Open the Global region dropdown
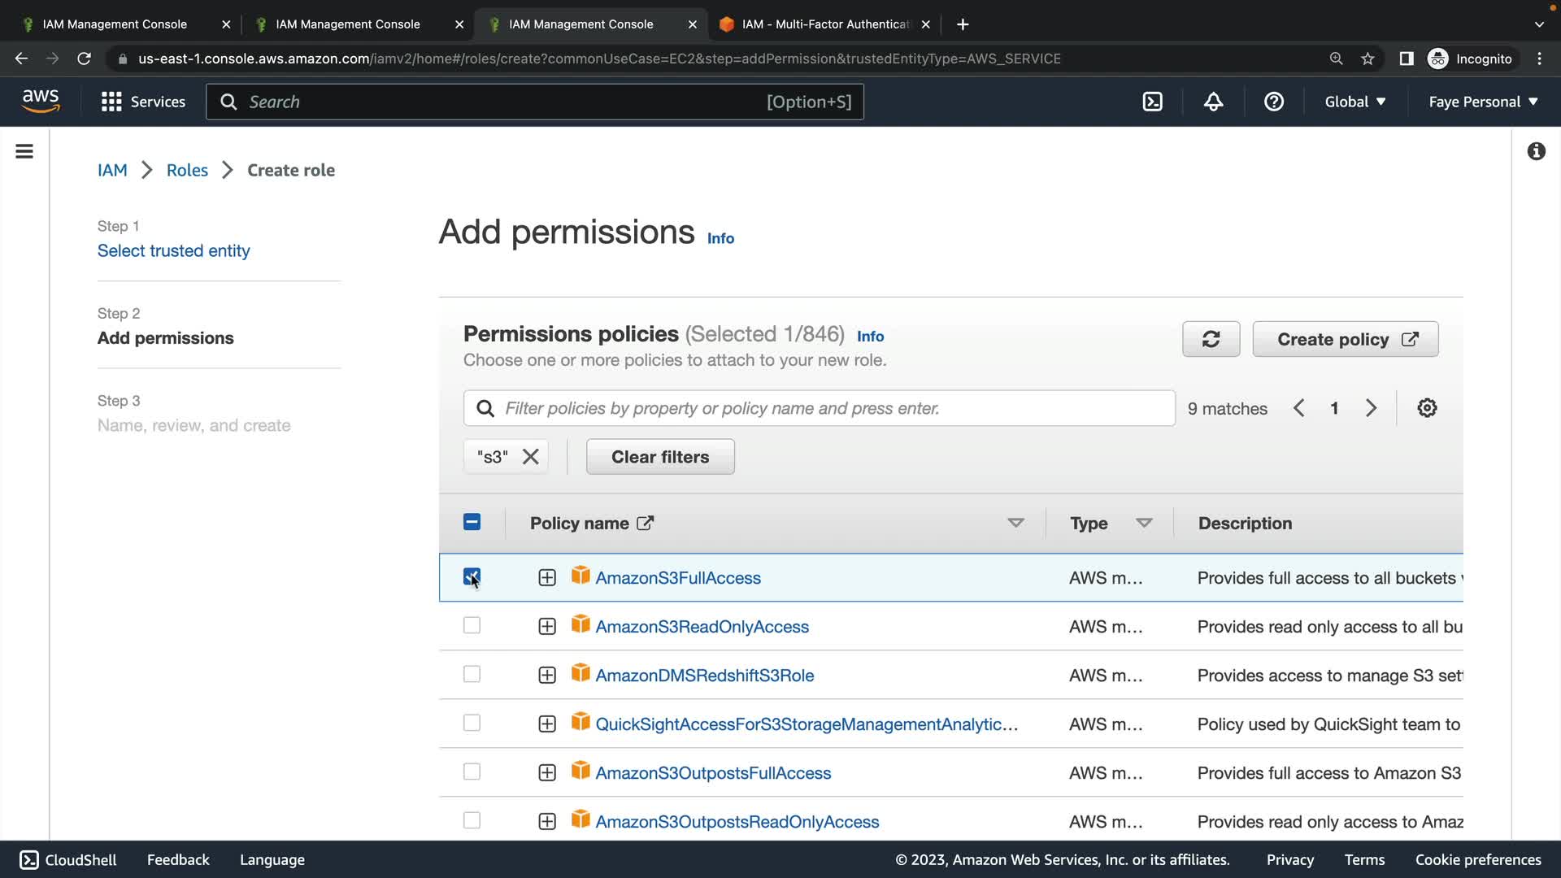The width and height of the screenshot is (1561, 878). (1354, 102)
